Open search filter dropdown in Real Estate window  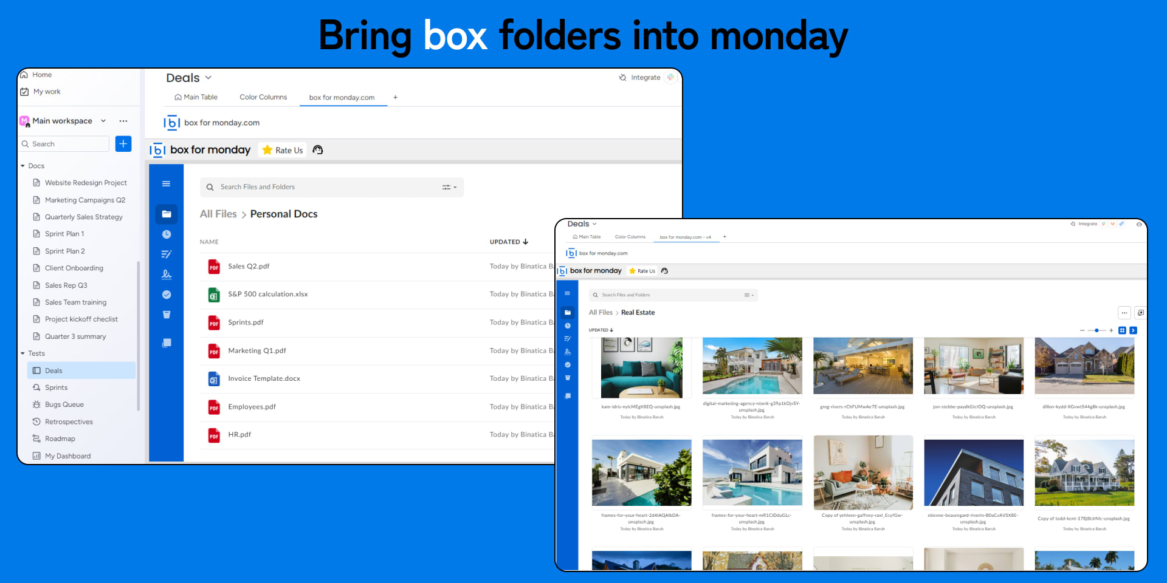pyautogui.click(x=749, y=295)
